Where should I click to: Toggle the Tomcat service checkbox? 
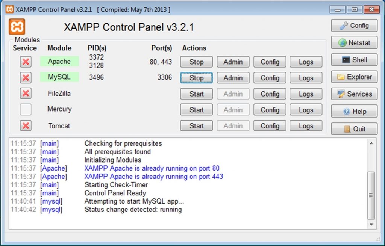[26, 125]
